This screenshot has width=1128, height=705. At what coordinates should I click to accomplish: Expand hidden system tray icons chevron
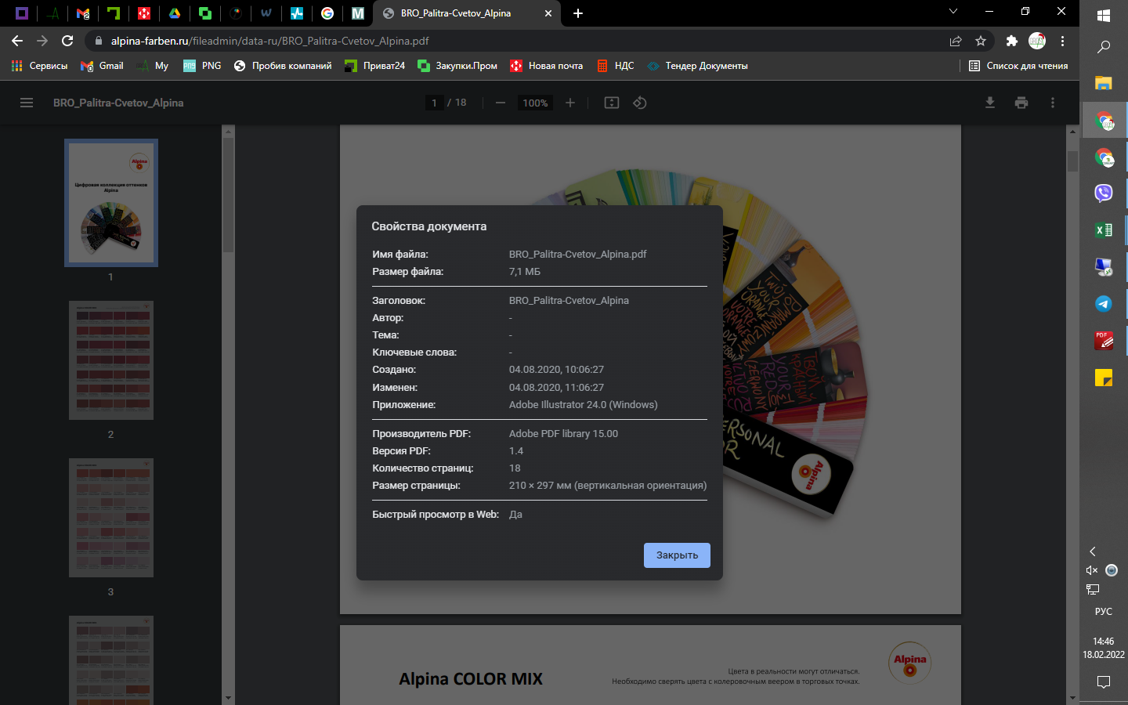(x=1093, y=551)
